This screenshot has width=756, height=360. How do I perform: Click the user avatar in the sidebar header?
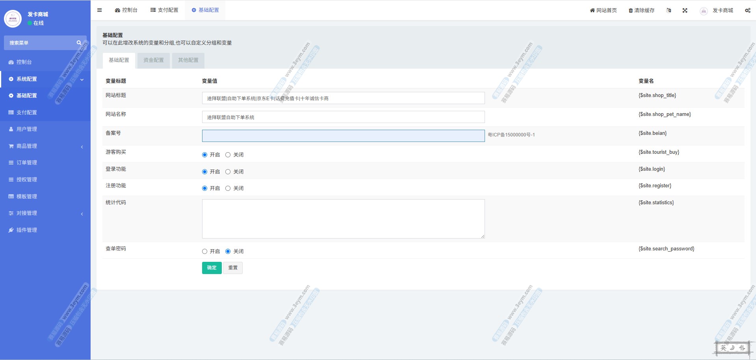13,19
